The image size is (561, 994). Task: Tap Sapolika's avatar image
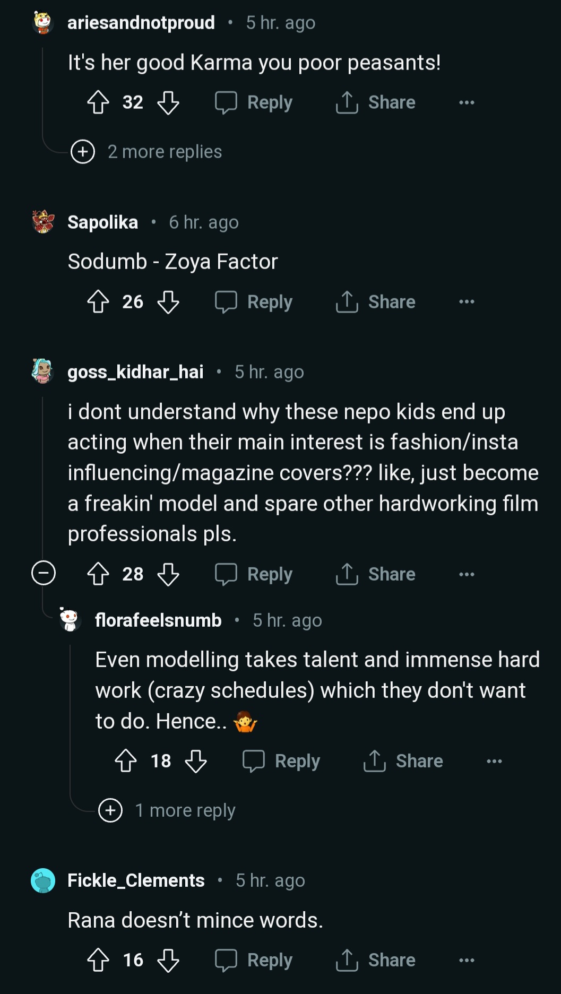(x=43, y=222)
